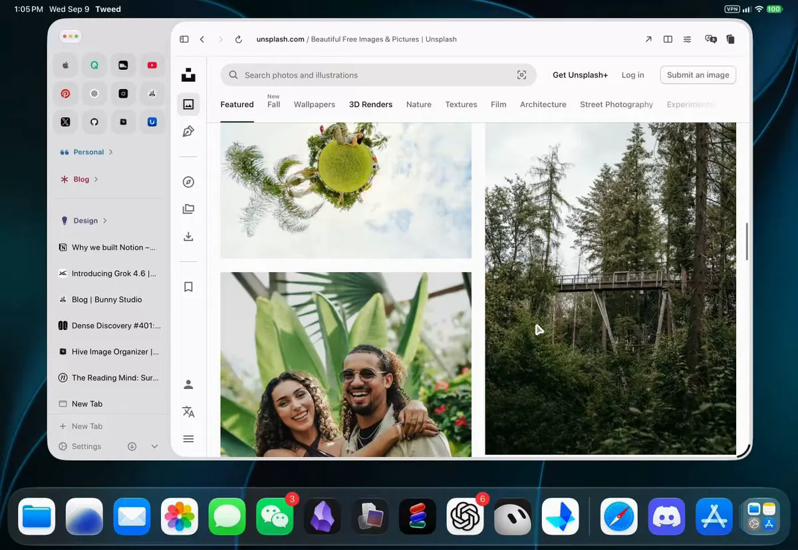Viewport: 798px width, 550px height.
Task: Open the profile person icon
Action: [x=188, y=384]
